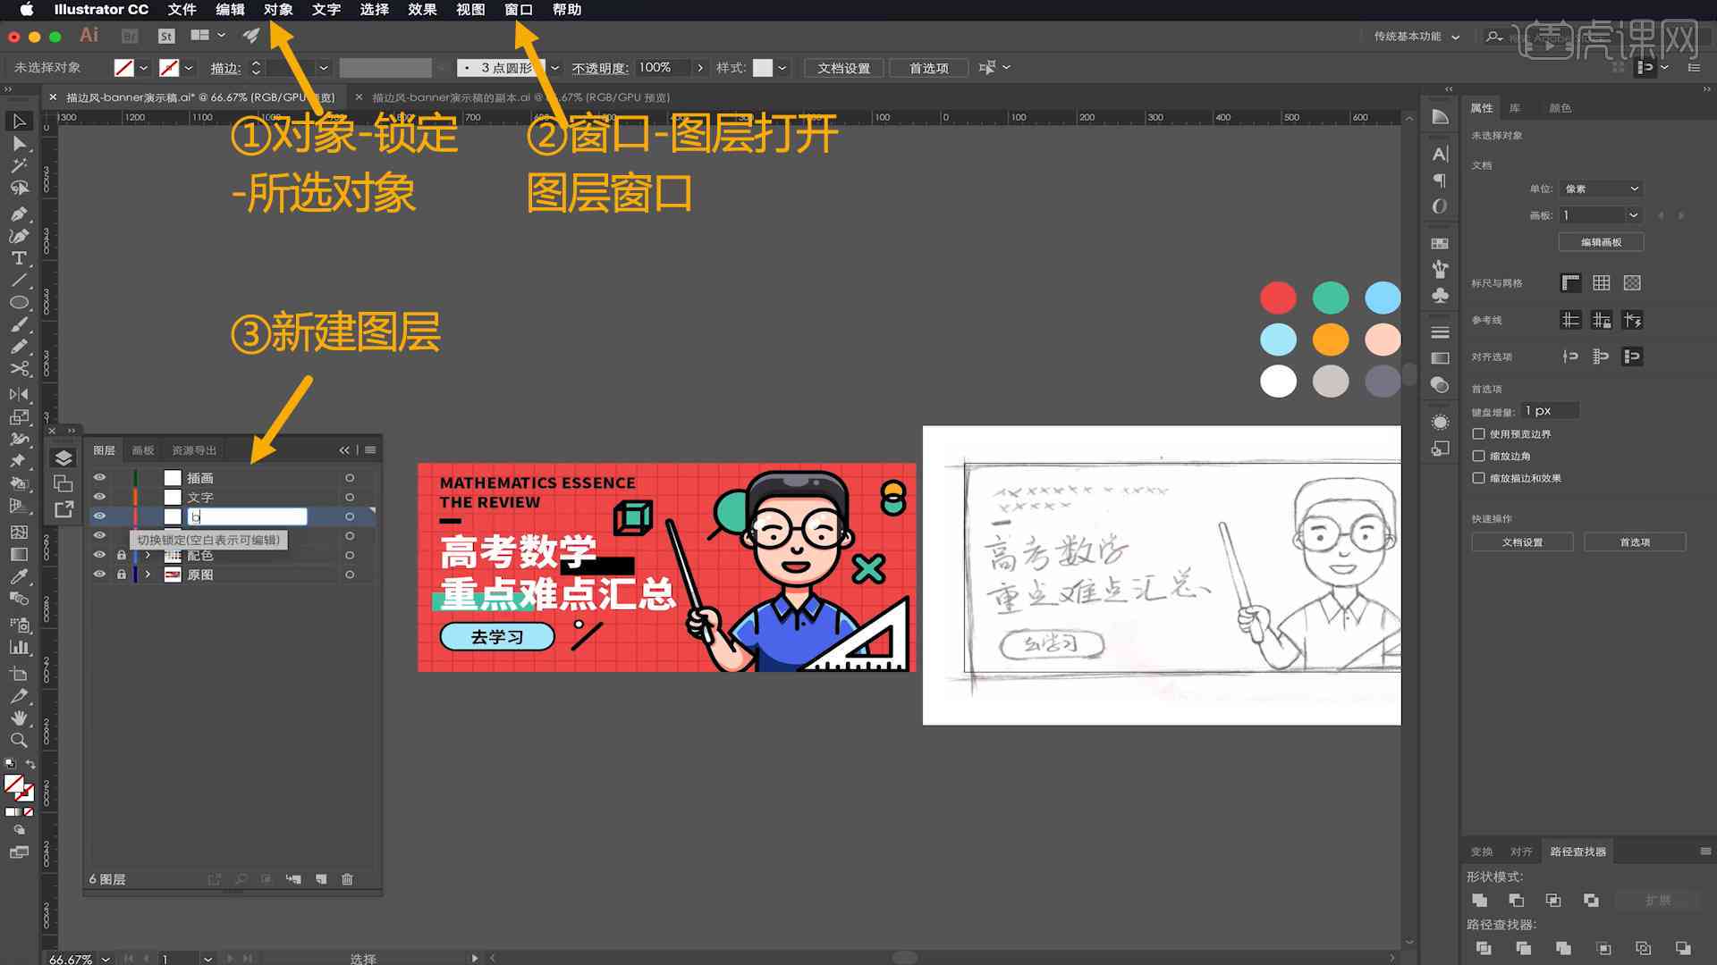Select the Selection tool in toolbar
Viewport: 1717px width, 965px height.
click(x=16, y=122)
